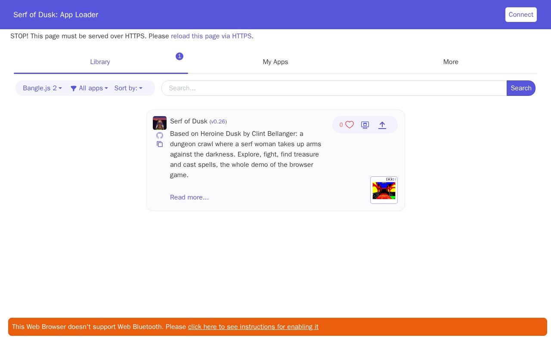Click the copy icon beside the app description
The width and height of the screenshot is (551, 344).
pos(160,144)
